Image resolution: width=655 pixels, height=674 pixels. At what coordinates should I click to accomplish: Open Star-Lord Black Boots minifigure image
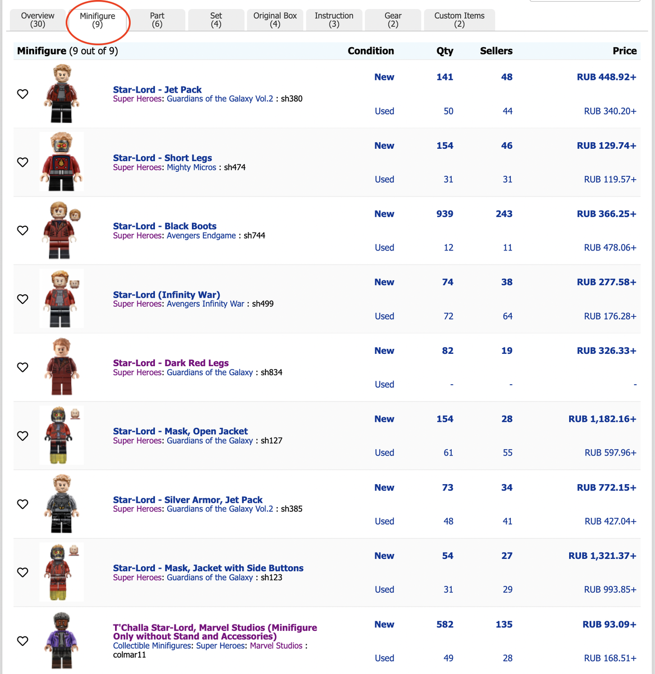click(62, 230)
